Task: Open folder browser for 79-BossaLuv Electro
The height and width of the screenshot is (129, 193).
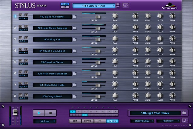Action: click(75, 62)
